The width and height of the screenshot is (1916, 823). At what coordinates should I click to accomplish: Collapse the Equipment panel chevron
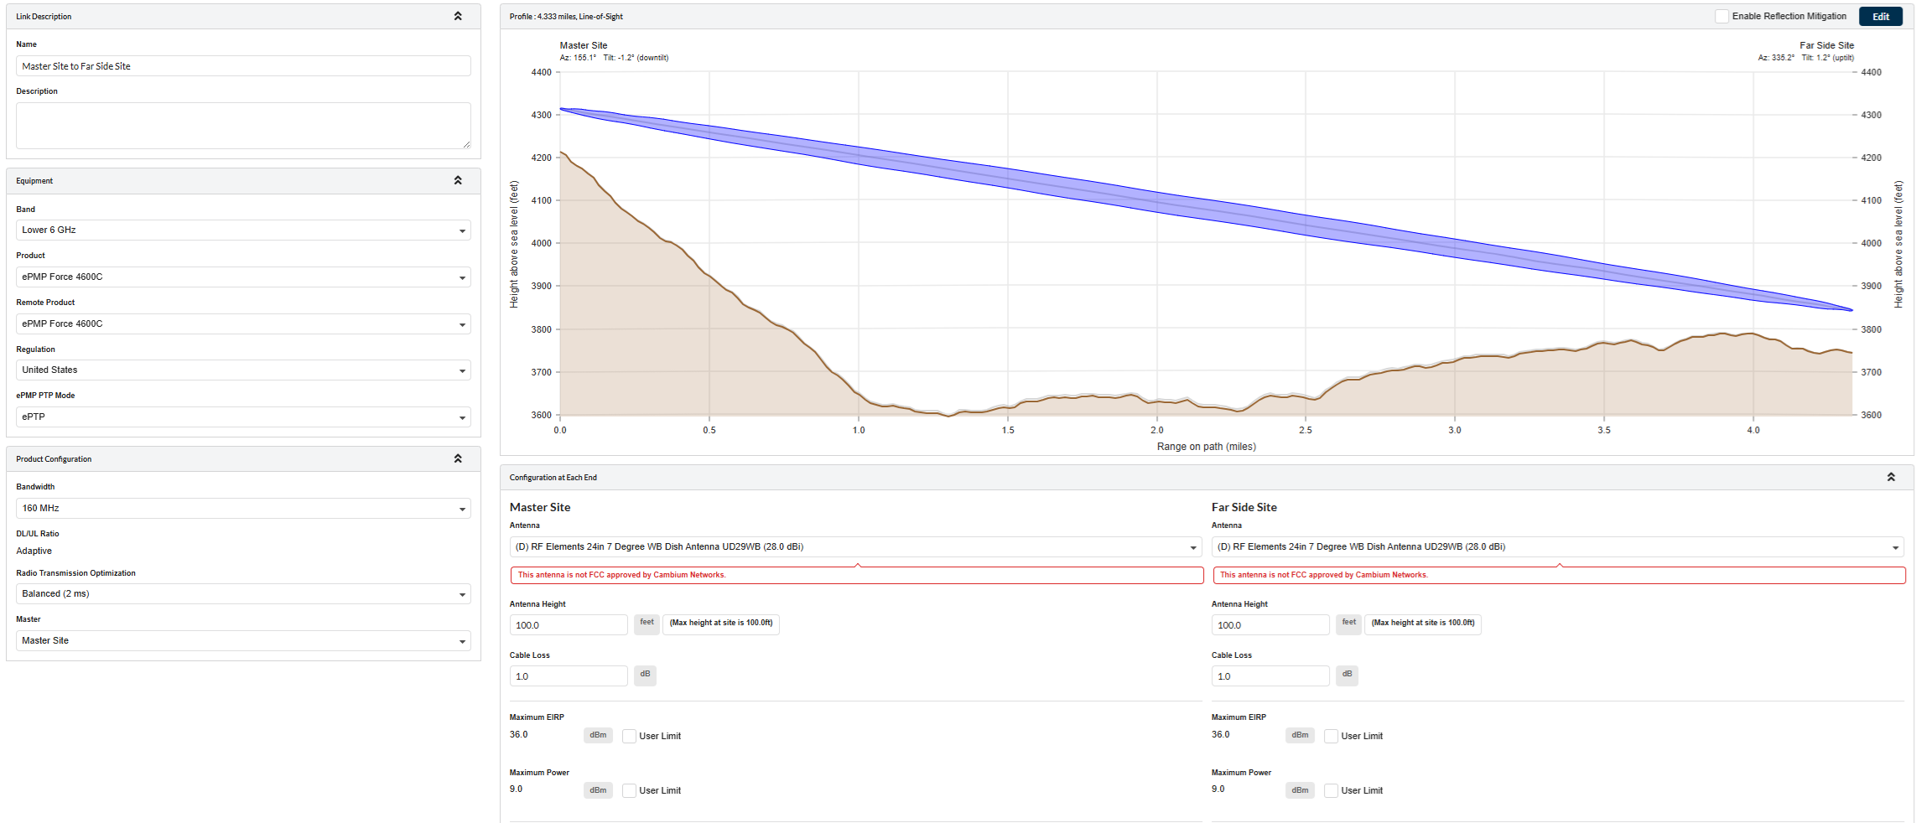[458, 180]
